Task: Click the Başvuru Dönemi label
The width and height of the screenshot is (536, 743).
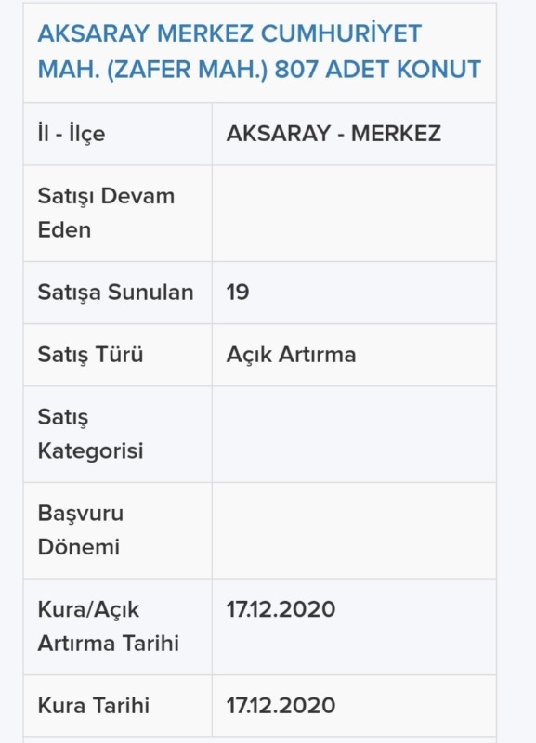Action: point(81,529)
